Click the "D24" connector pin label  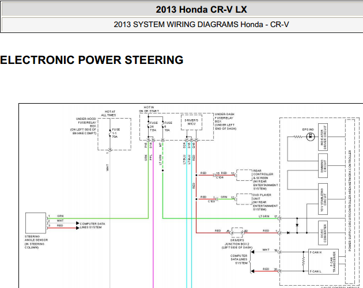coord(184,145)
